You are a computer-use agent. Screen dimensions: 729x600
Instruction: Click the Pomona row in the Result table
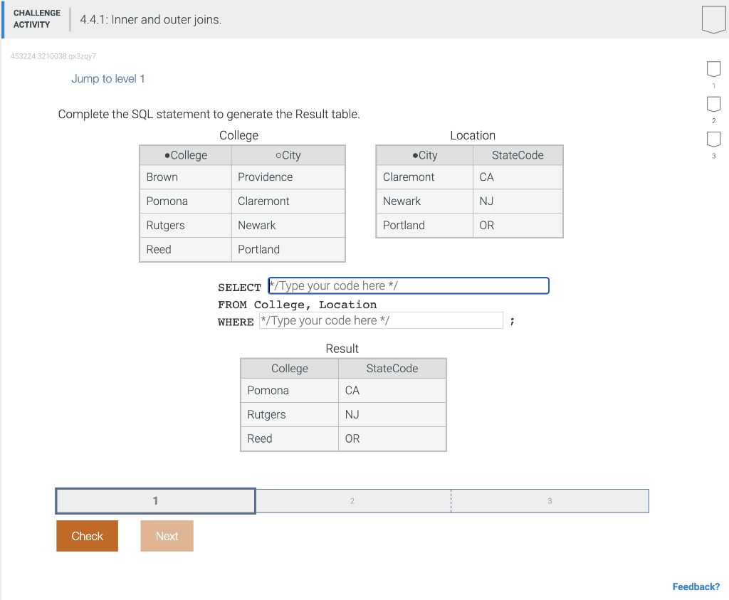point(289,390)
